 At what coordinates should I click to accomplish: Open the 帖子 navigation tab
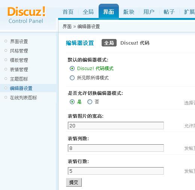pyautogui.click(x=169, y=12)
